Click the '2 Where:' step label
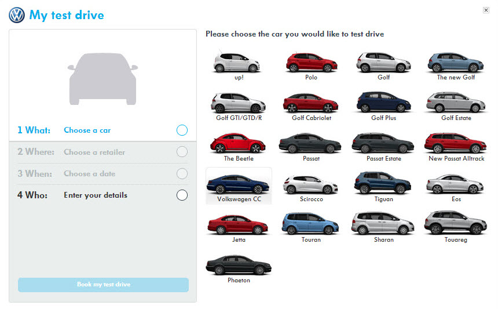 36,152
